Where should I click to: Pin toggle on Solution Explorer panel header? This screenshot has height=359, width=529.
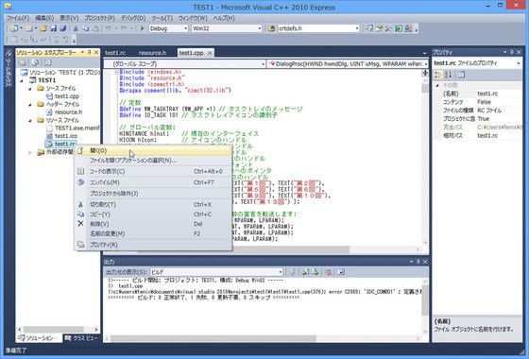click(89, 52)
